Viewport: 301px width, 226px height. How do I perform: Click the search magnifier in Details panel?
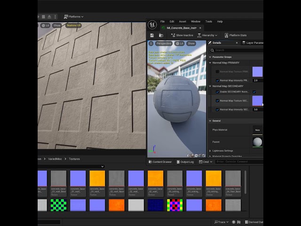tap(212, 50)
